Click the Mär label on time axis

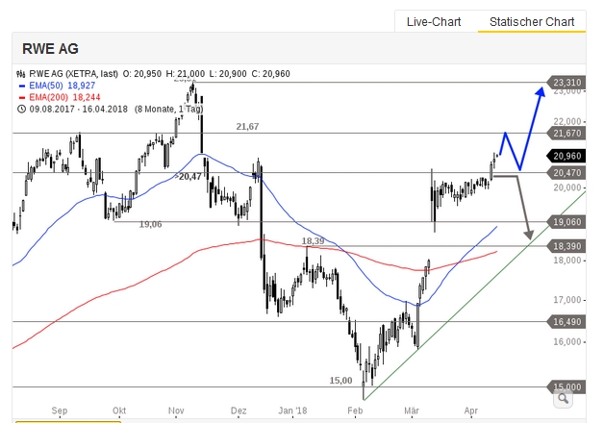pyautogui.click(x=412, y=411)
